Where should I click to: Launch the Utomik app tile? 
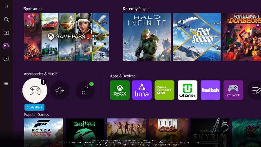pos(188,90)
